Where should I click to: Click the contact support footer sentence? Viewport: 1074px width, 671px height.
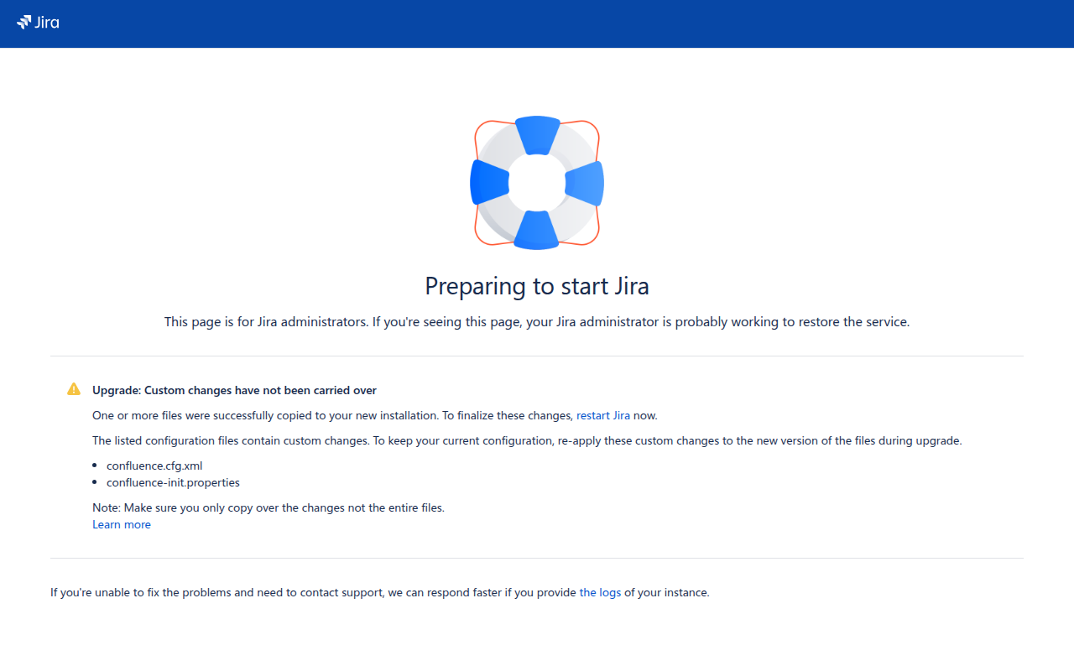pos(380,592)
